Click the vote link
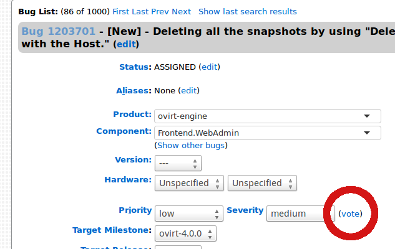 [350, 214]
